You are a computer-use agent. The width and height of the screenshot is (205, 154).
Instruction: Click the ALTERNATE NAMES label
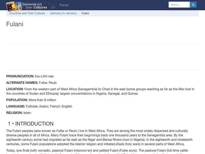tap(22, 83)
